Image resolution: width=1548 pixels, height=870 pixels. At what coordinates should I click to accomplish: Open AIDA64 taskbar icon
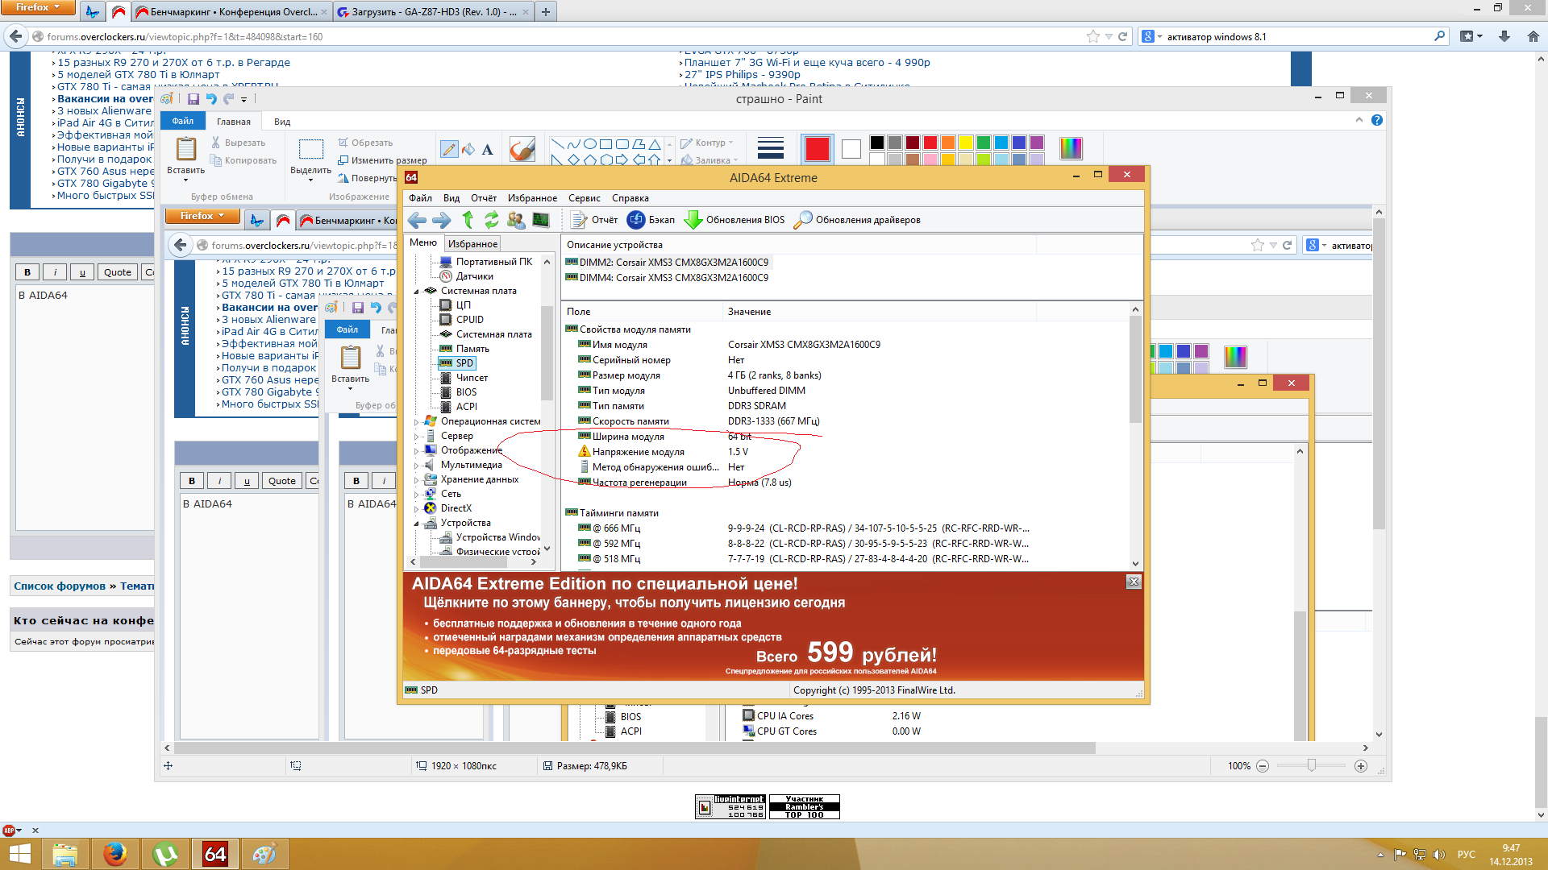[214, 853]
